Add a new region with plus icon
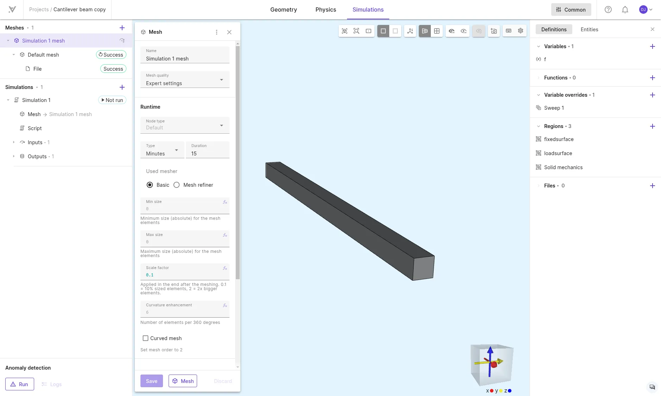Viewport: 661px width, 396px height. (x=652, y=126)
